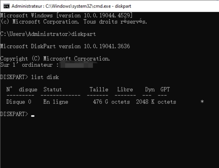Viewport: 219px width, 168px height.
Task: Click the 'diskpart' command after Administrator>
Action: [x=84, y=34]
